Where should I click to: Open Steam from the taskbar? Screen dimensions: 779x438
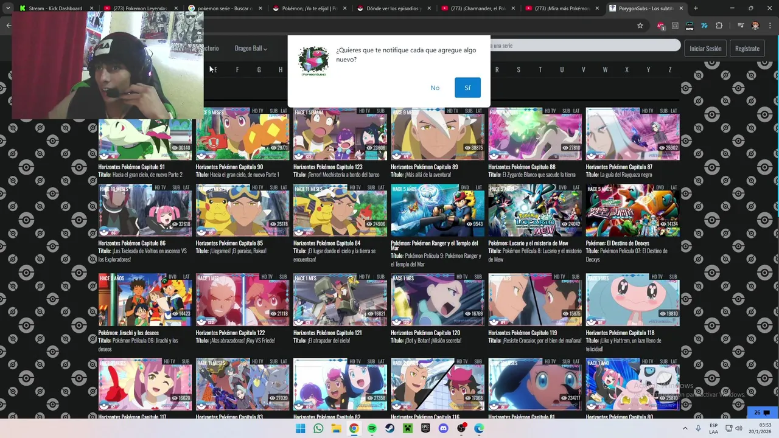point(389,428)
